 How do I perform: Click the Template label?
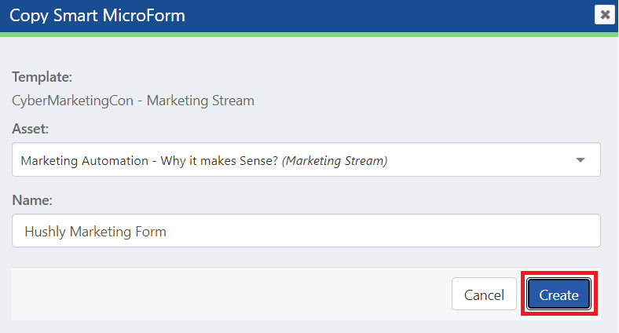(x=42, y=78)
